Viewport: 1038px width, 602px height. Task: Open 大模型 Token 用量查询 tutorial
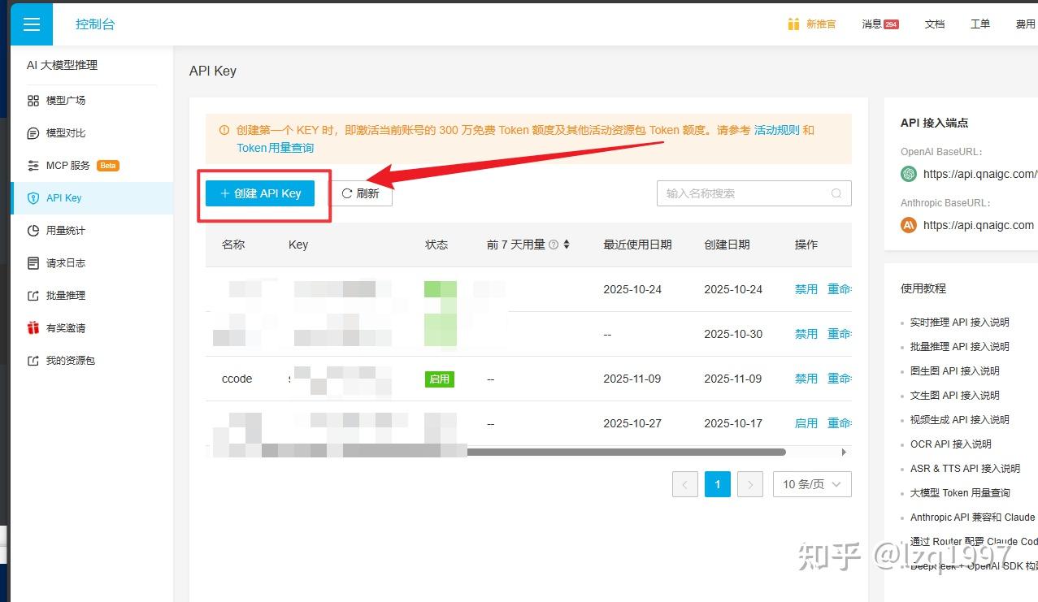pyautogui.click(x=960, y=493)
